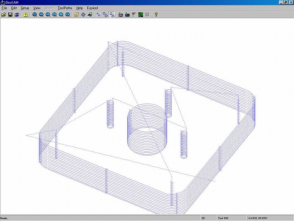The height and width of the screenshot is (221, 294).
Task: Click the icon right of Save
Action: click(17, 15)
